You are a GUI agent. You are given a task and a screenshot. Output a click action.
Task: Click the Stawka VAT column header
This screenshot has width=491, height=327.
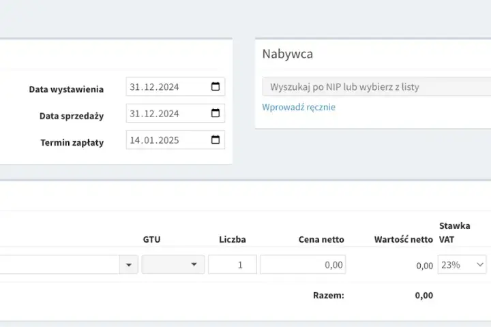455,232
